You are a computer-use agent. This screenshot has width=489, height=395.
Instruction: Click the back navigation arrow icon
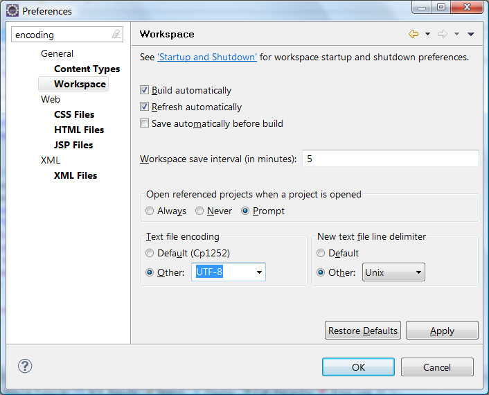[x=414, y=34]
